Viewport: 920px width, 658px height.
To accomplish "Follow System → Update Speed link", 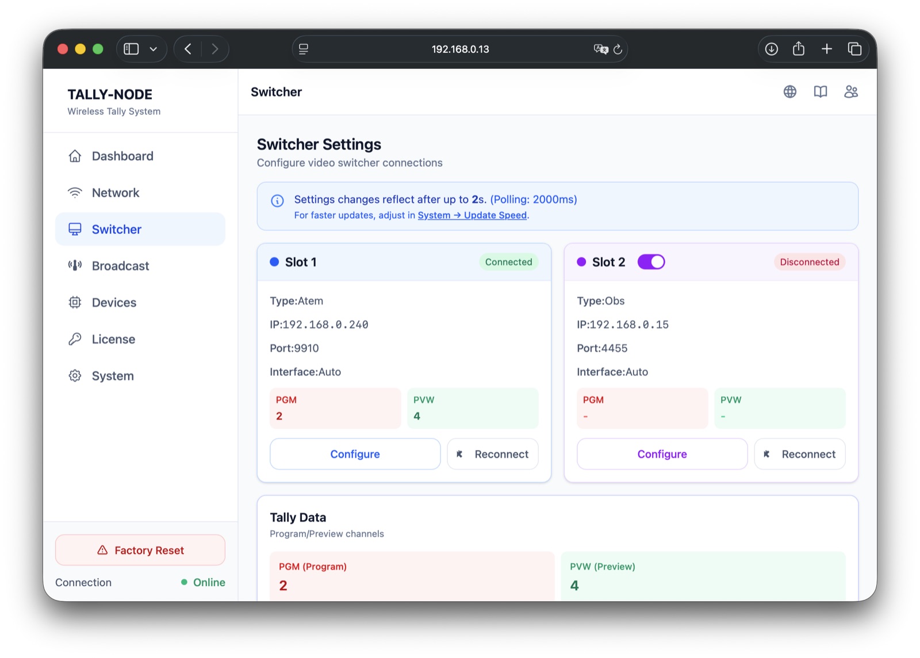I will 472,216.
